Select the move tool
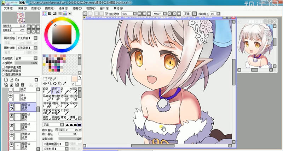283x151 pixels. (x=45, y=84)
